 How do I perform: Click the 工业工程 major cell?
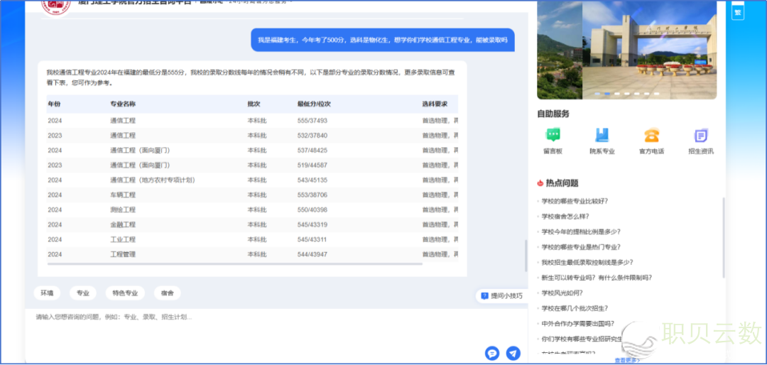[x=123, y=240]
